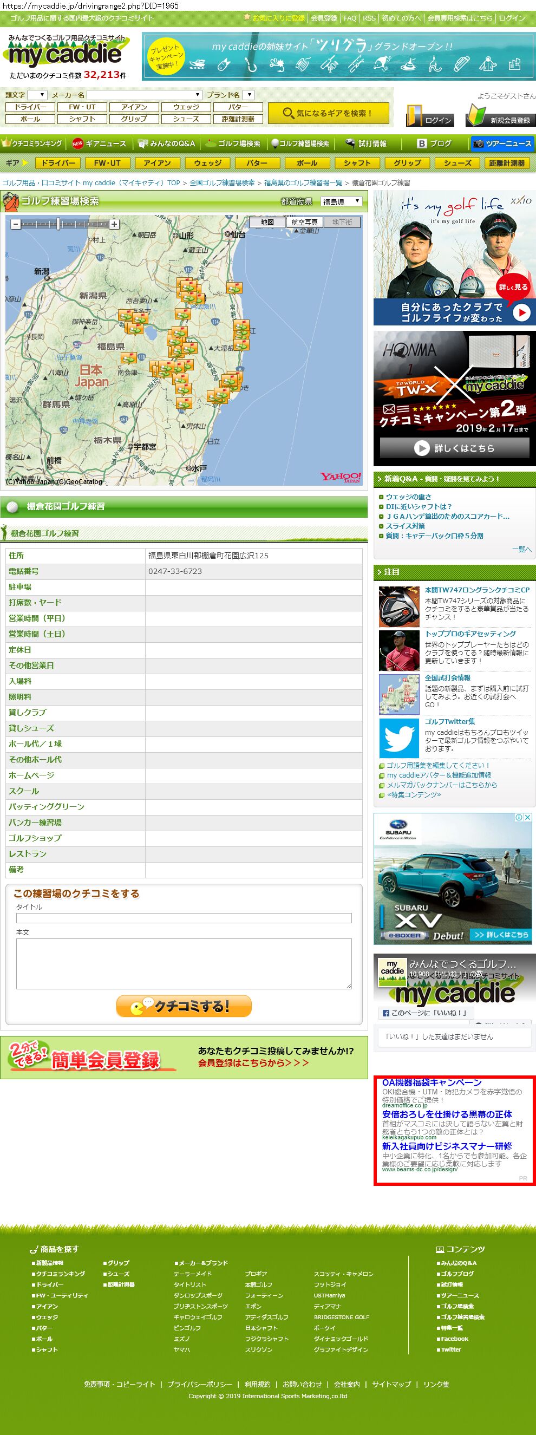
Task: Click the my caddie logo
Action: pyautogui.click(x=66, y=52)
